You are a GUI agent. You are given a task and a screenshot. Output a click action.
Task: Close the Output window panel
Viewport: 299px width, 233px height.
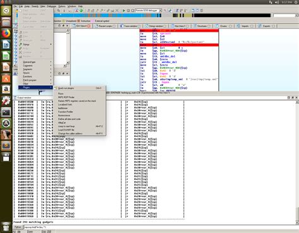296,98
